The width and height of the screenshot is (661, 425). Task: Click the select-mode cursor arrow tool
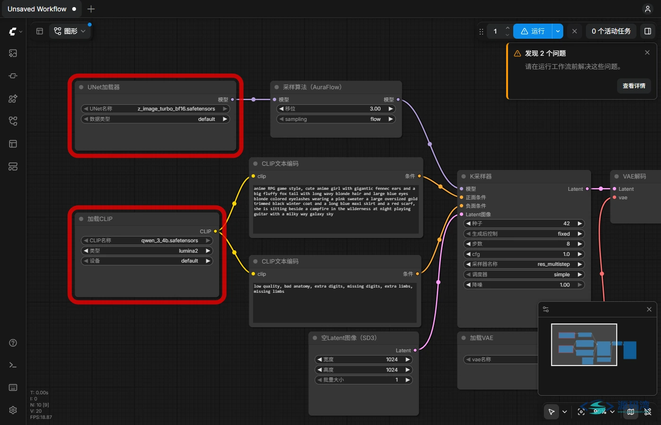click(x=551, y=412)
